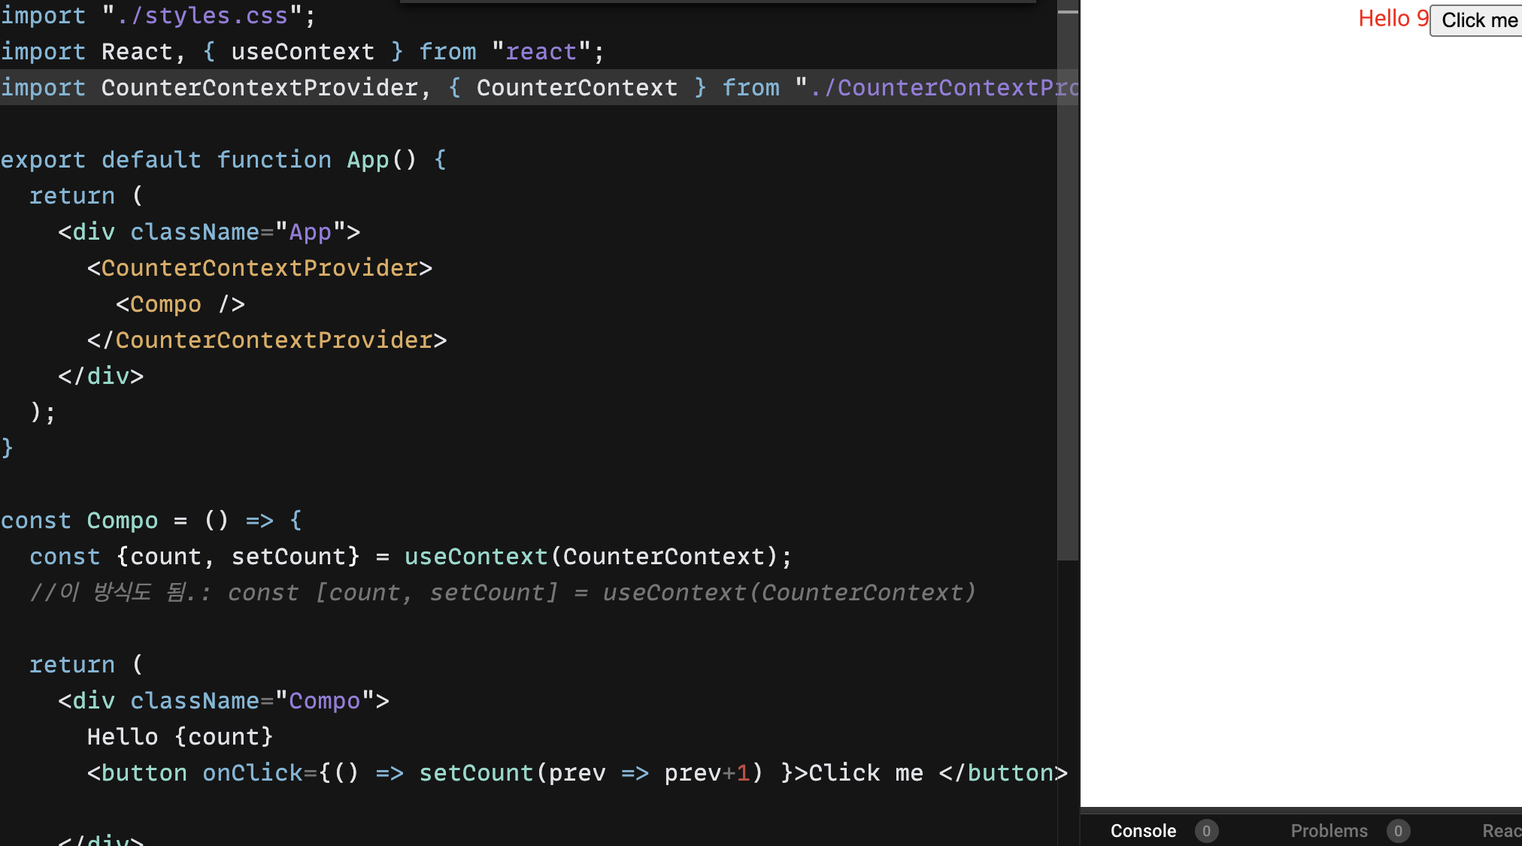Click the opening CounterContextProvider JSX tag

(x=259, y=268)
